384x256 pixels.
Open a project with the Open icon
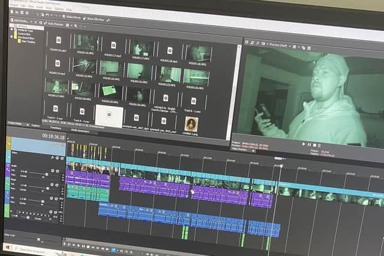click(x=17, y=12)
